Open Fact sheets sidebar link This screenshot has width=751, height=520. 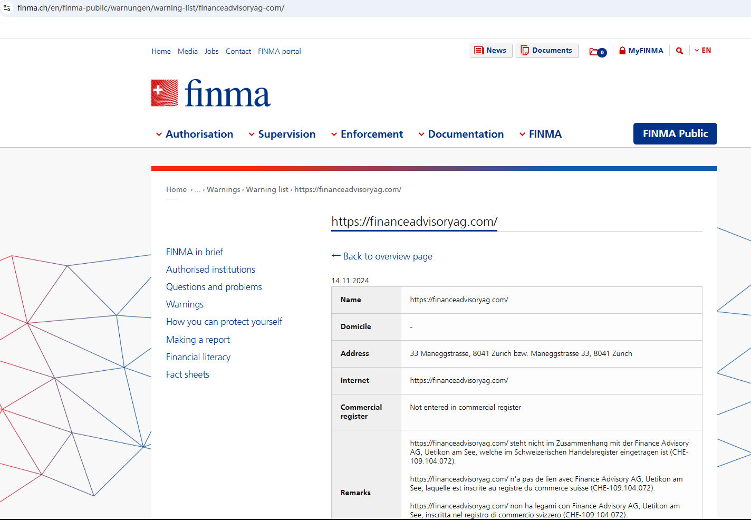188,374
